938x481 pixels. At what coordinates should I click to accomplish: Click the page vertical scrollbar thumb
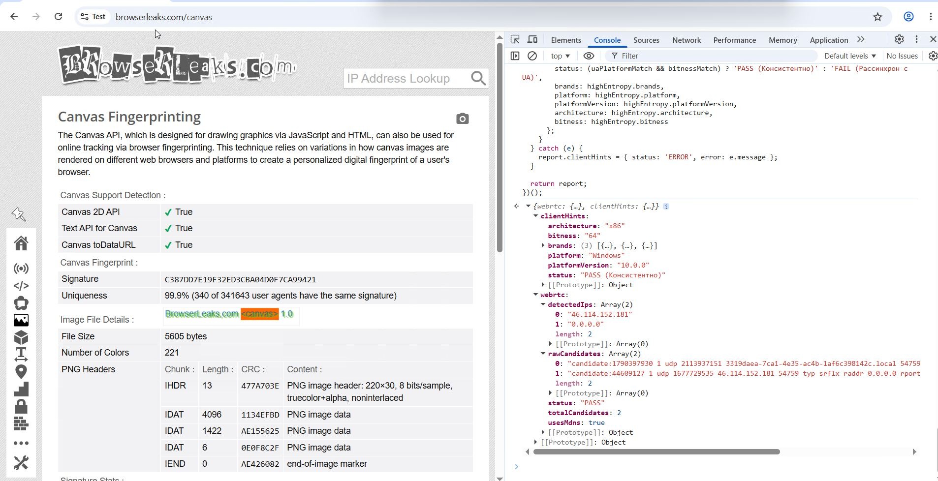[500, 148]
